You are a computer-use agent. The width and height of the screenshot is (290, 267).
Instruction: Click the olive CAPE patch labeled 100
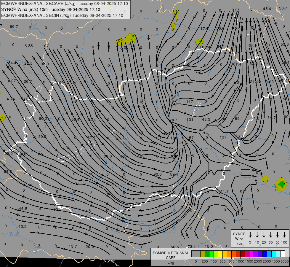(x=126, y=39)
